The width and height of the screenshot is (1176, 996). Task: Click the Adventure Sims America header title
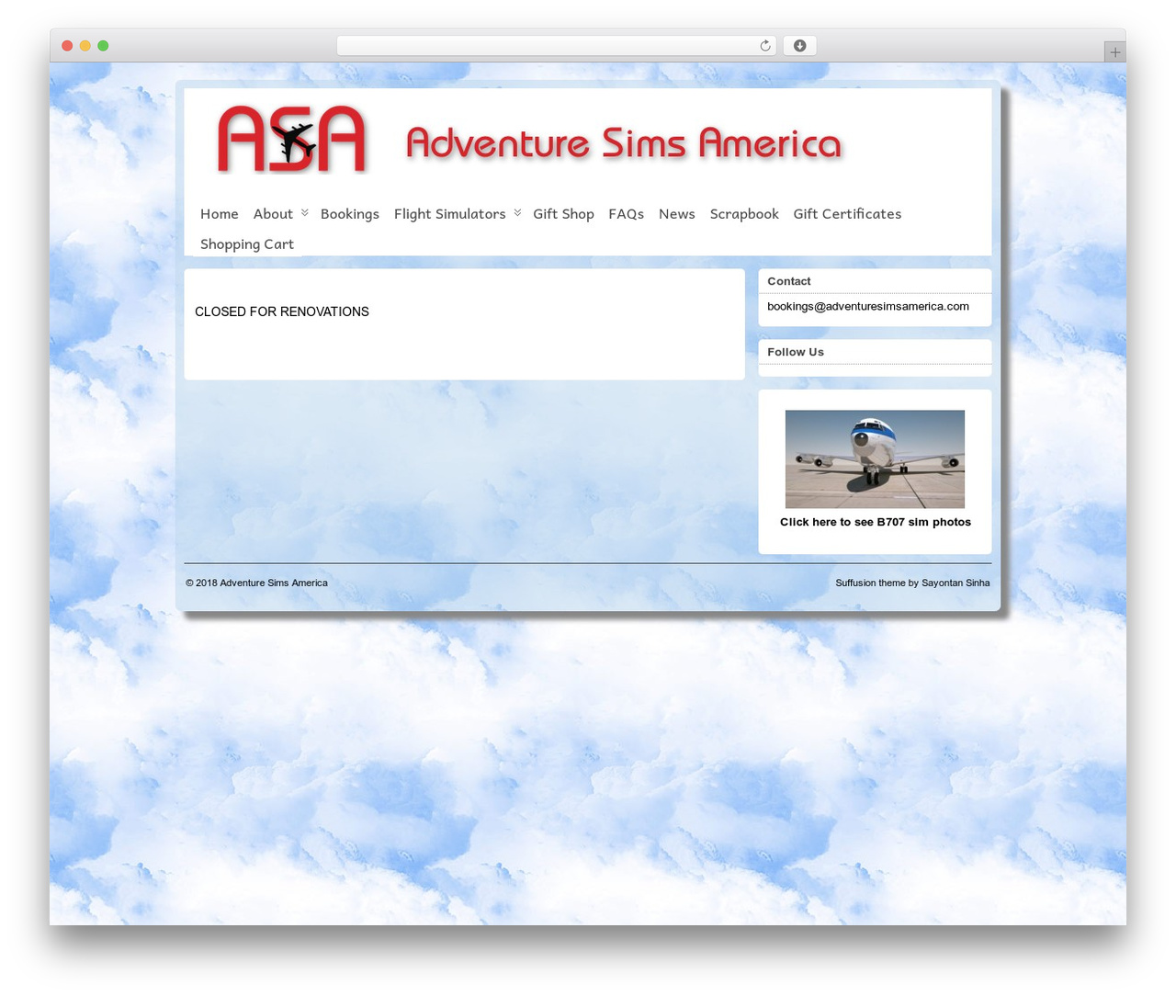tap(624, 143)
